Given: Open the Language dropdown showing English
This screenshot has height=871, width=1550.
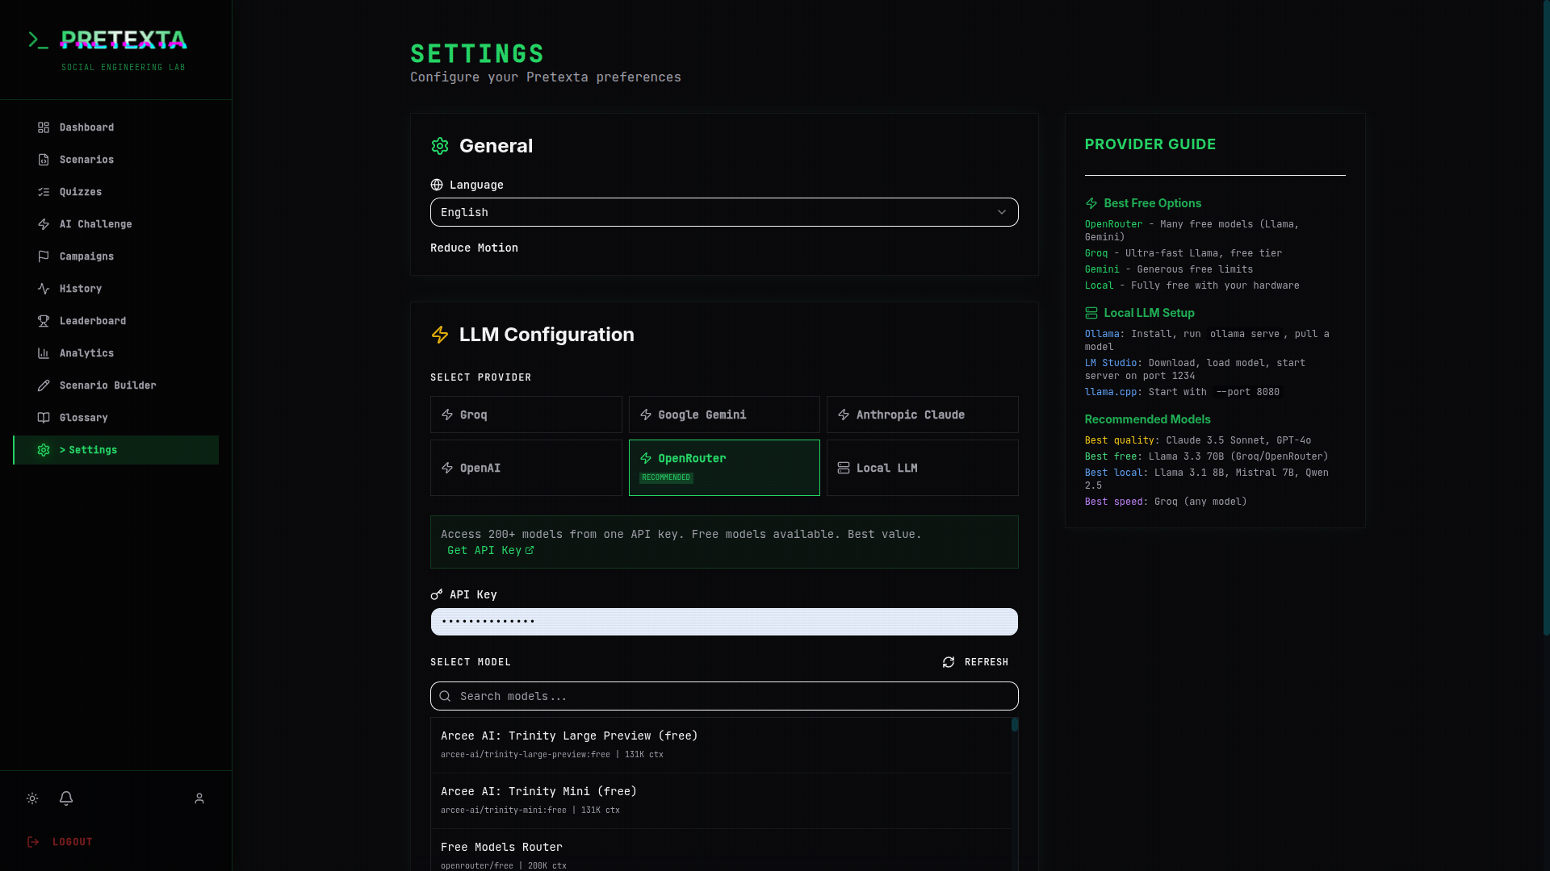Looking at the screenshot, I should 724,212.
